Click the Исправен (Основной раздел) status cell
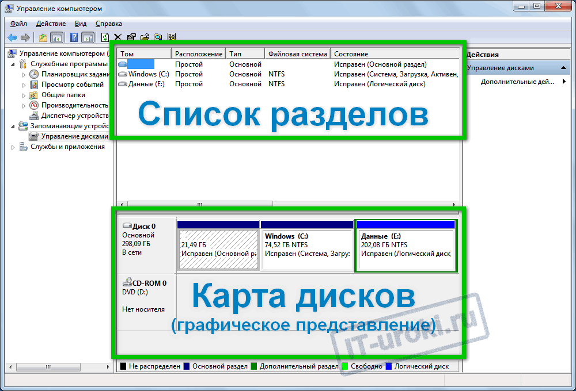 (x=380, y=64)
